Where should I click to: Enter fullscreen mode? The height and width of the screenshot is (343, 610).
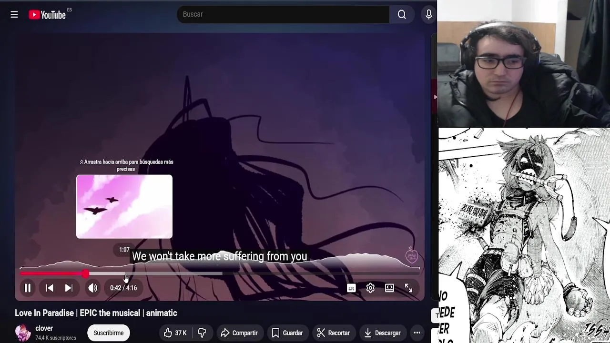(408, 288)
